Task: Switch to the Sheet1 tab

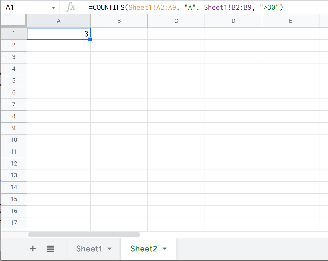Action: pos(89,249)
